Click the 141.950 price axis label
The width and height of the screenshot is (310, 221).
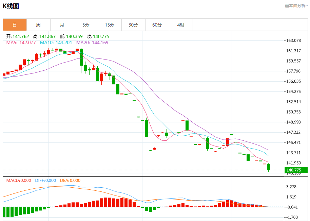[294, 163]
